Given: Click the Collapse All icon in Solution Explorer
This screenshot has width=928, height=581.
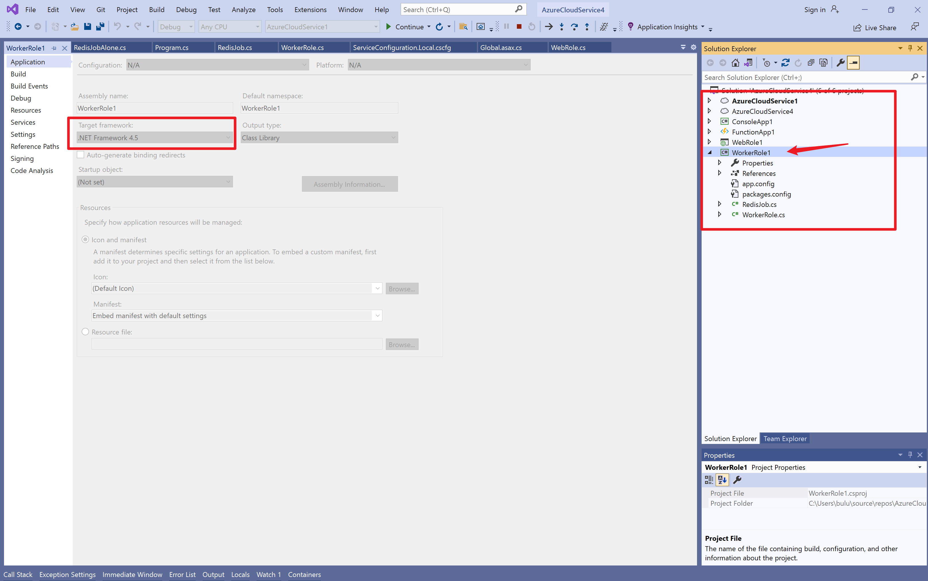Looking at the screenshot, I should [811, 63].
